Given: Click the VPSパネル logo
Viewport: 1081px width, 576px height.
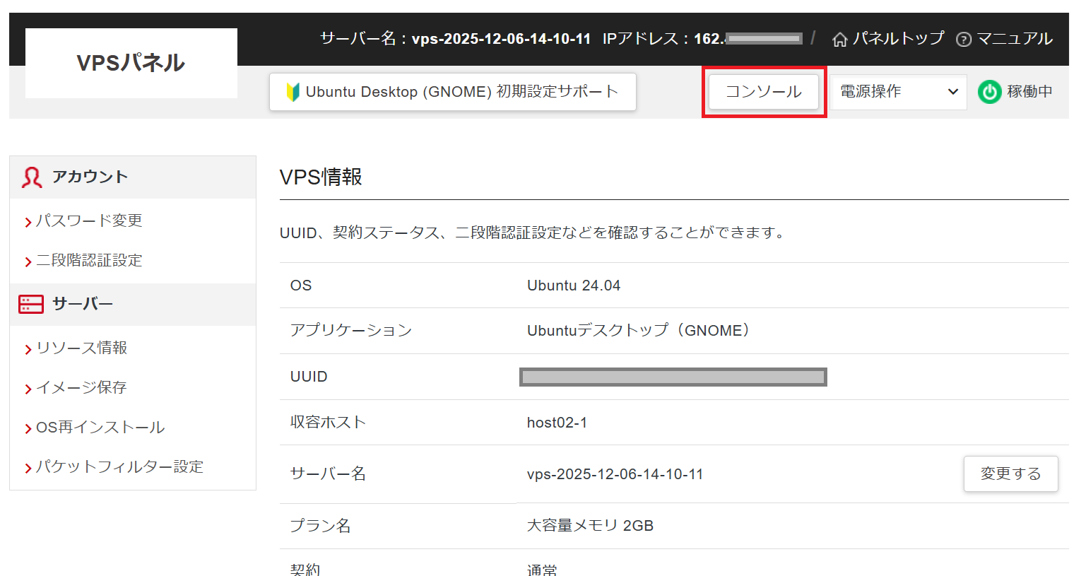Looking at the screenshot, I should pyautogui.click(x=131, y=63).
